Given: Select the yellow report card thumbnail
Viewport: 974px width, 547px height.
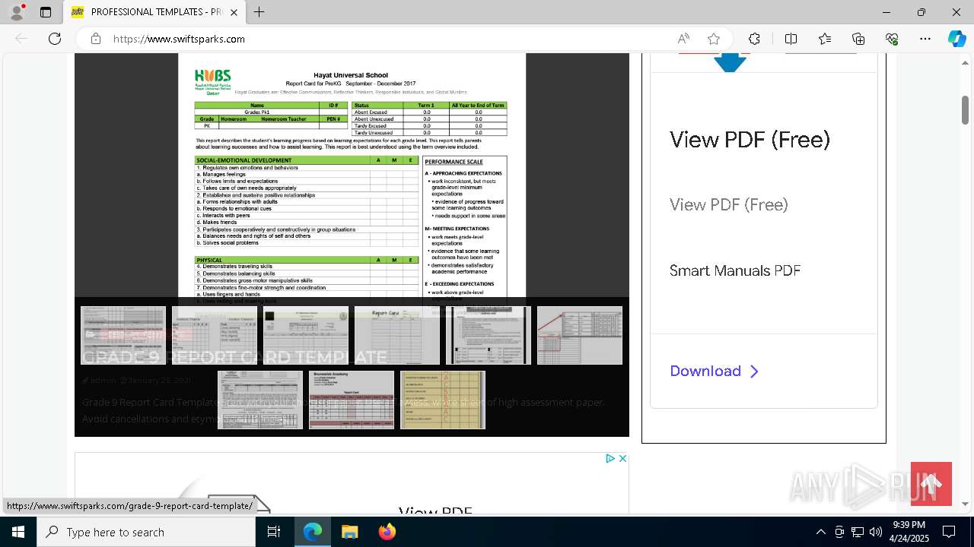Looking at the screenshot, I should [x=443, y=400].
